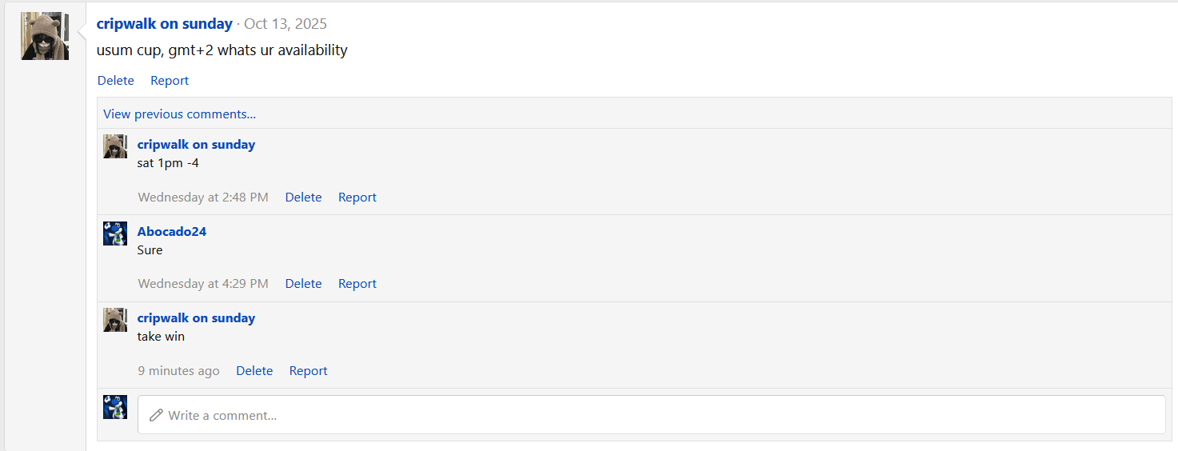Open Abocado24's profile link
The height and width of the screenshot is (451, 1178).
pyautogui.click(x=172, y=232)
